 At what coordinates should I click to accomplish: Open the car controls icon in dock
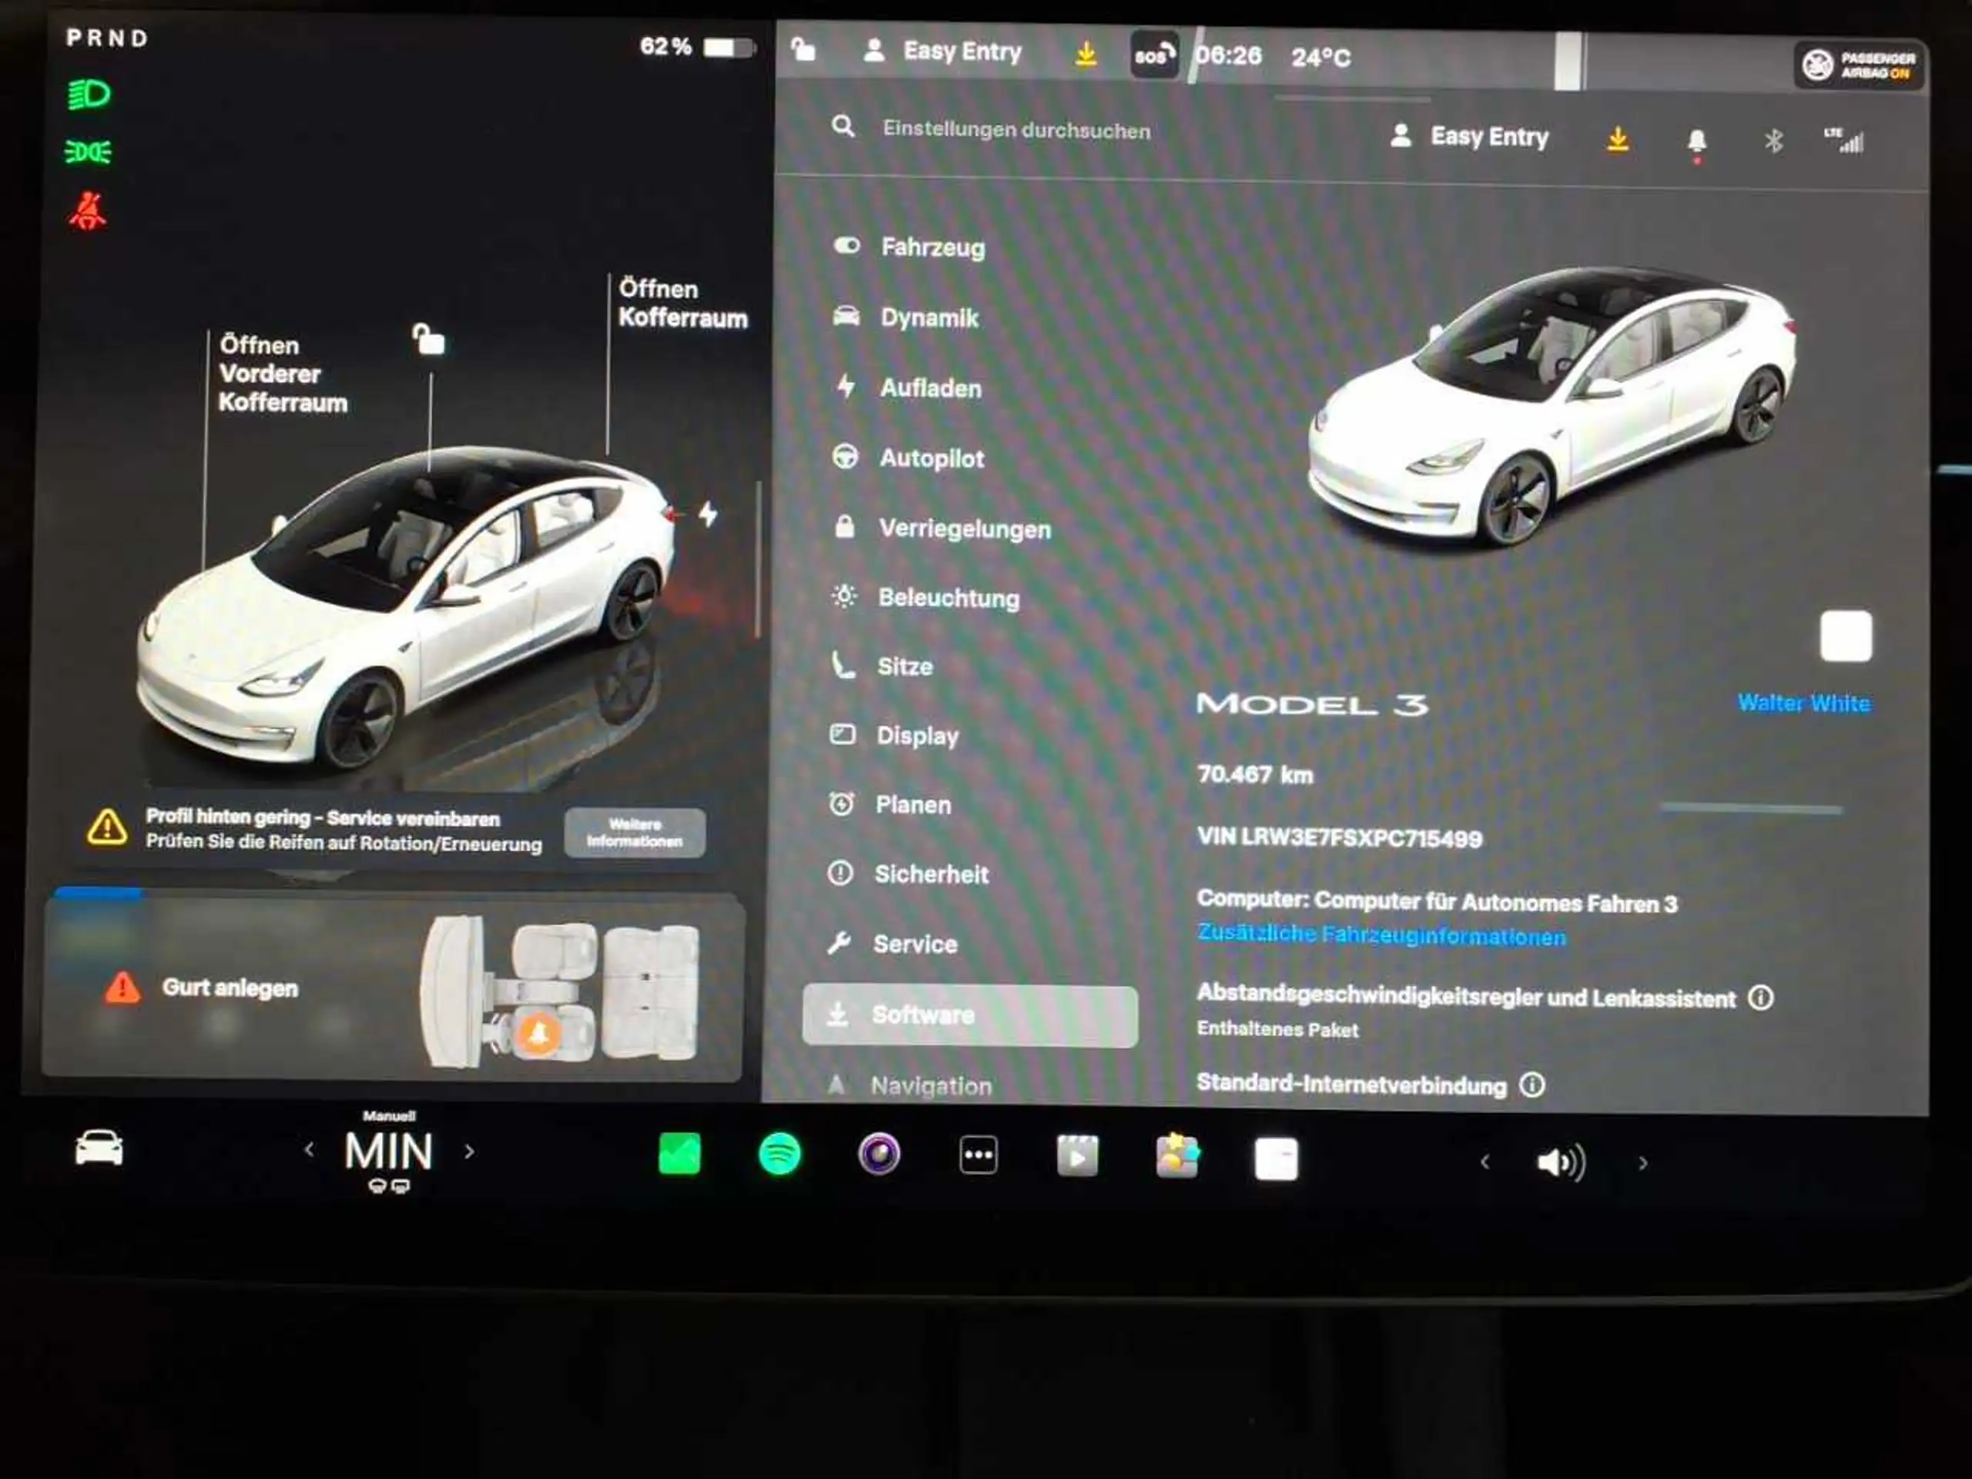[x=99, y=1147]
